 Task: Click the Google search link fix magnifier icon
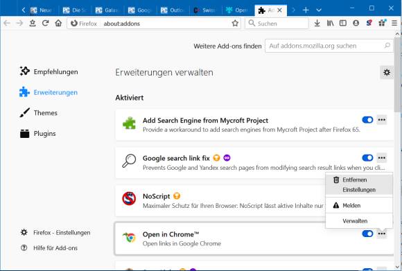129,161
